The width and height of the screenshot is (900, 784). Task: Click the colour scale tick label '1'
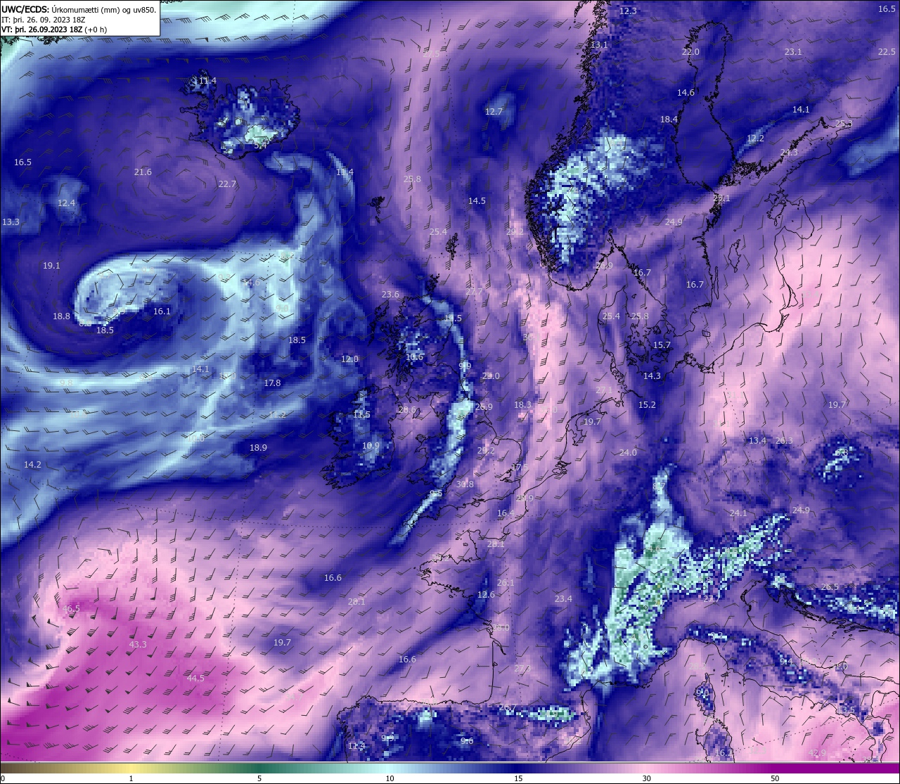pyautogui.click(x=131, y=778)
